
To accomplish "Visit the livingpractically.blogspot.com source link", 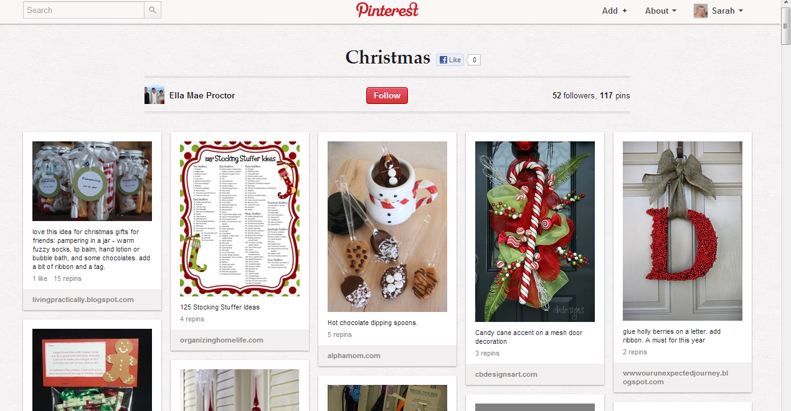I will (x=83, y=300).
